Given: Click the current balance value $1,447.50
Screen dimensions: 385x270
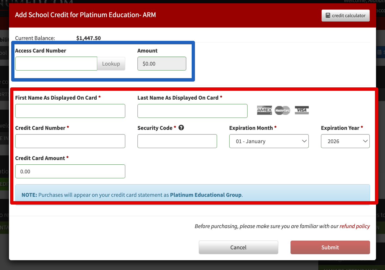Looking at the screenshot, I should [x=88, y=38].
